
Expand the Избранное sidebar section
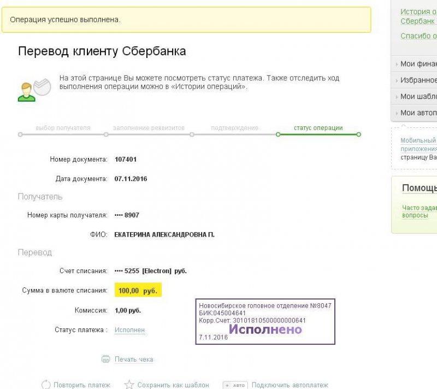click(x=414, y=80)
